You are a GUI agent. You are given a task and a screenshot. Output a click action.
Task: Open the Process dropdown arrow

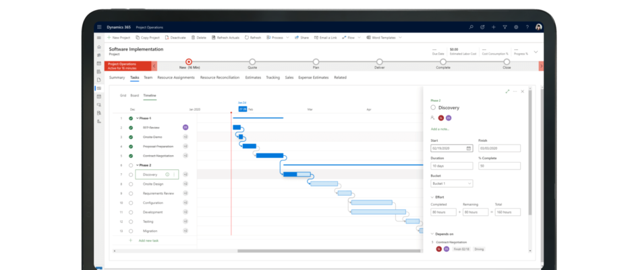pyautogui.click(x=287, y=38)
